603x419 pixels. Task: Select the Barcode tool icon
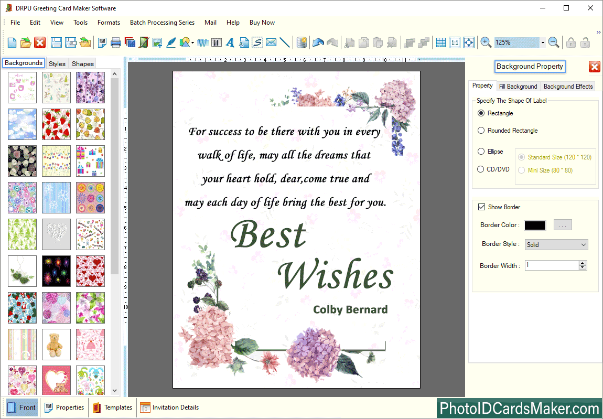click(216, 42)
